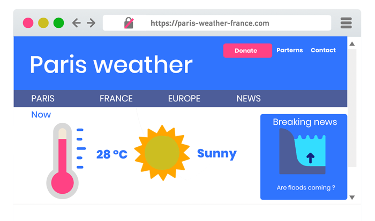Select the FRANCE navigation tab
Image resolution: width=375 pixels, height=221 pixels.
(116, 98)
